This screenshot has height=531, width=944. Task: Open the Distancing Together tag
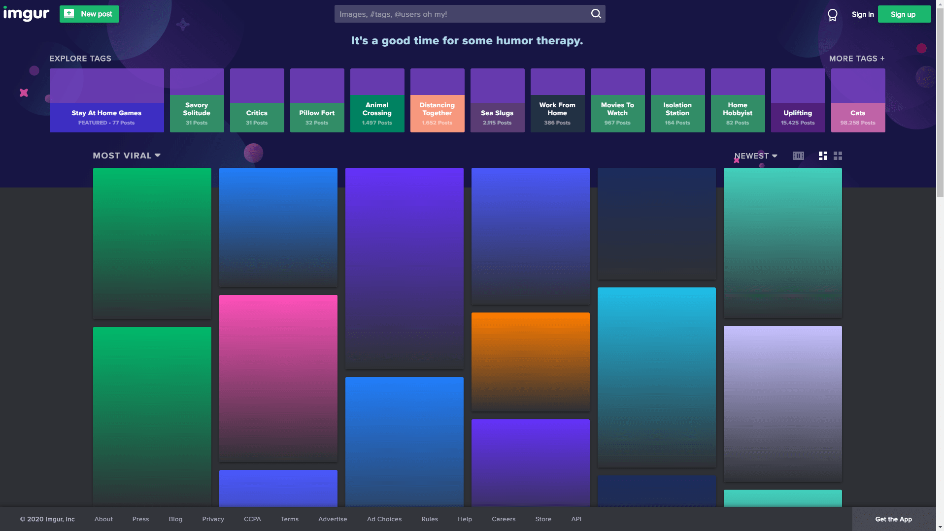pyautogui.click(x=438, y=100)
